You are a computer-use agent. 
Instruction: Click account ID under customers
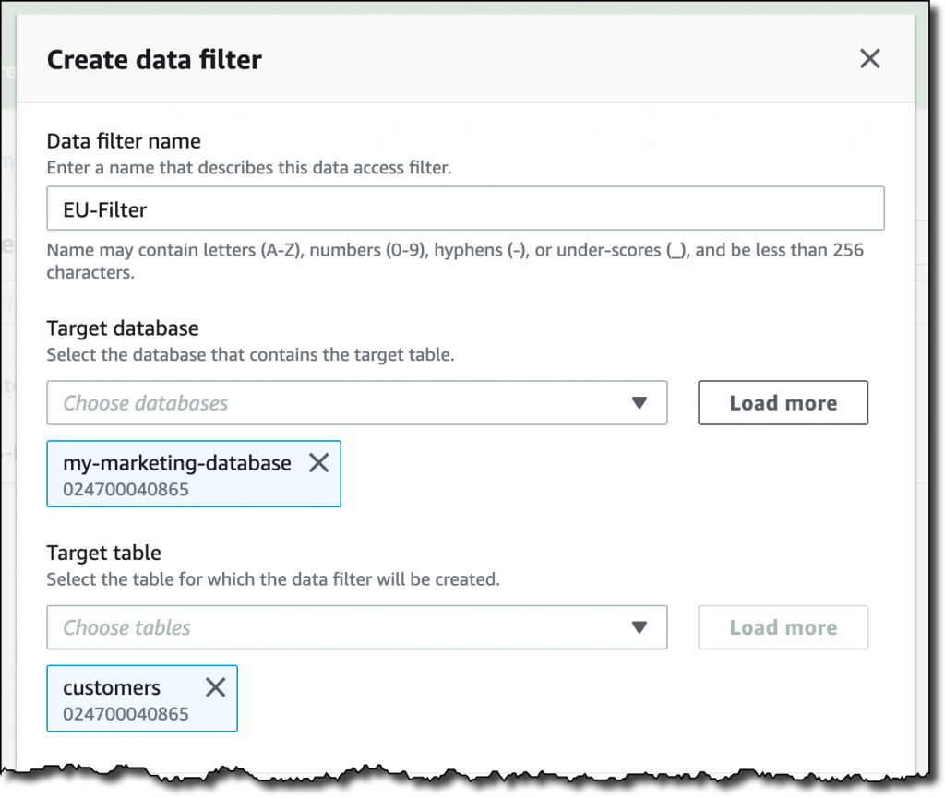(126, 714)
